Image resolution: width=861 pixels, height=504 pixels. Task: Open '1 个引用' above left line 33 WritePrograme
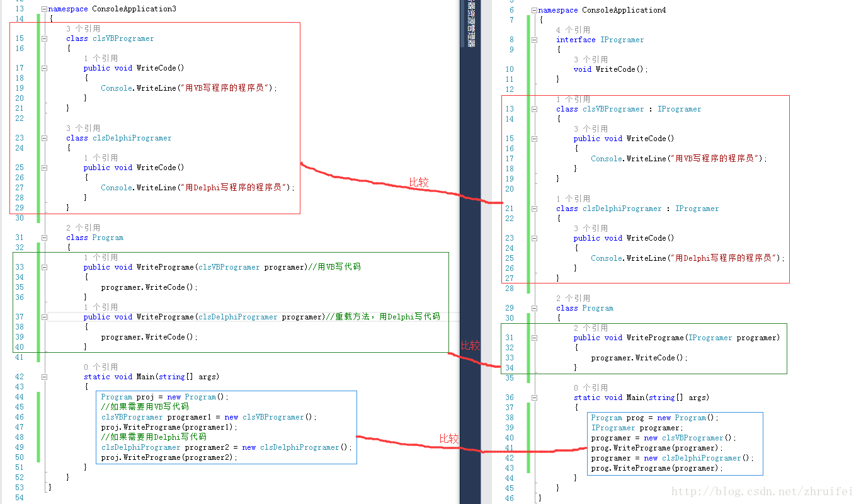tap(101, 257)
